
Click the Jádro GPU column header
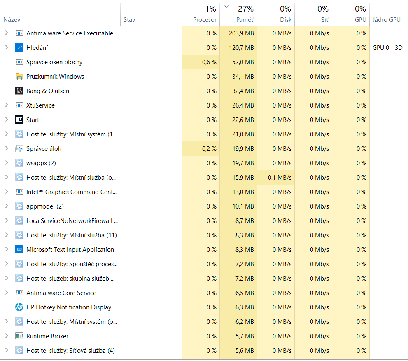point(386,20)
